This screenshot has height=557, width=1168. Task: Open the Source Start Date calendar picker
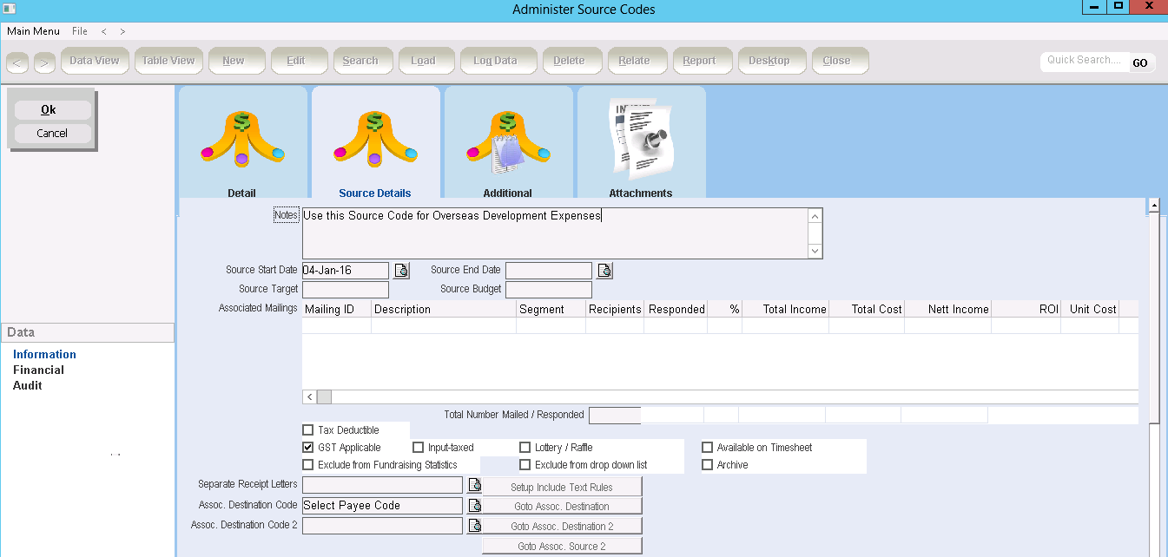401,271
